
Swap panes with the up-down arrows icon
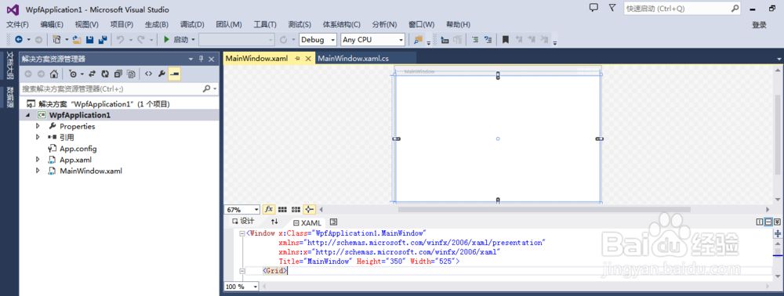click(274, 222)
